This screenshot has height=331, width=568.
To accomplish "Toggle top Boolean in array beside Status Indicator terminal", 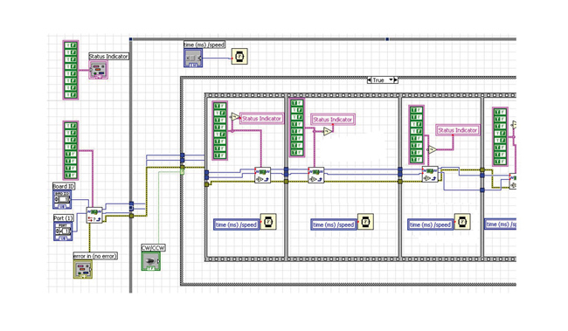I will pyautogui.click(x=71, y=45).
